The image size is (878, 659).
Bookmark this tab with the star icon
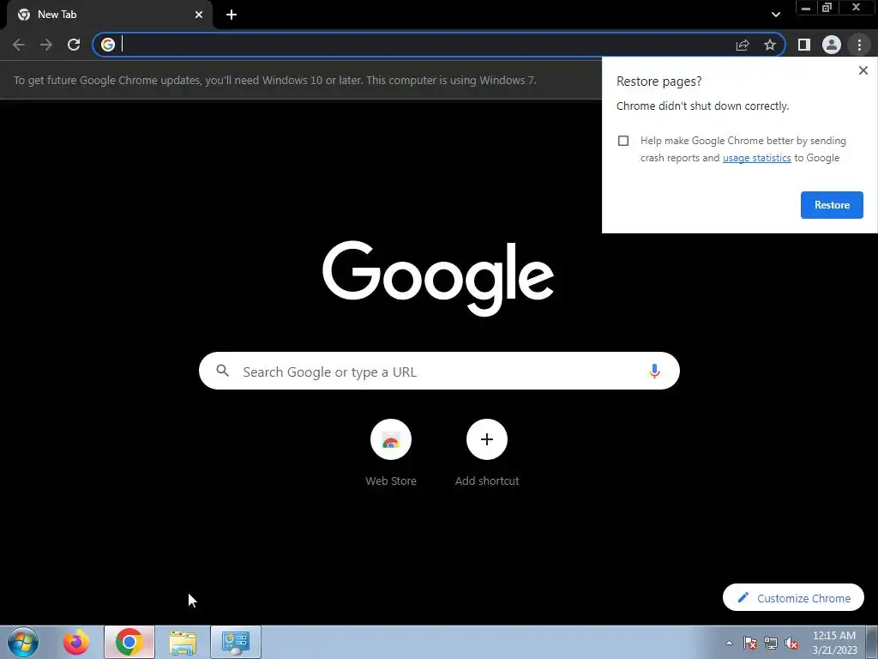tap(770, 45)
